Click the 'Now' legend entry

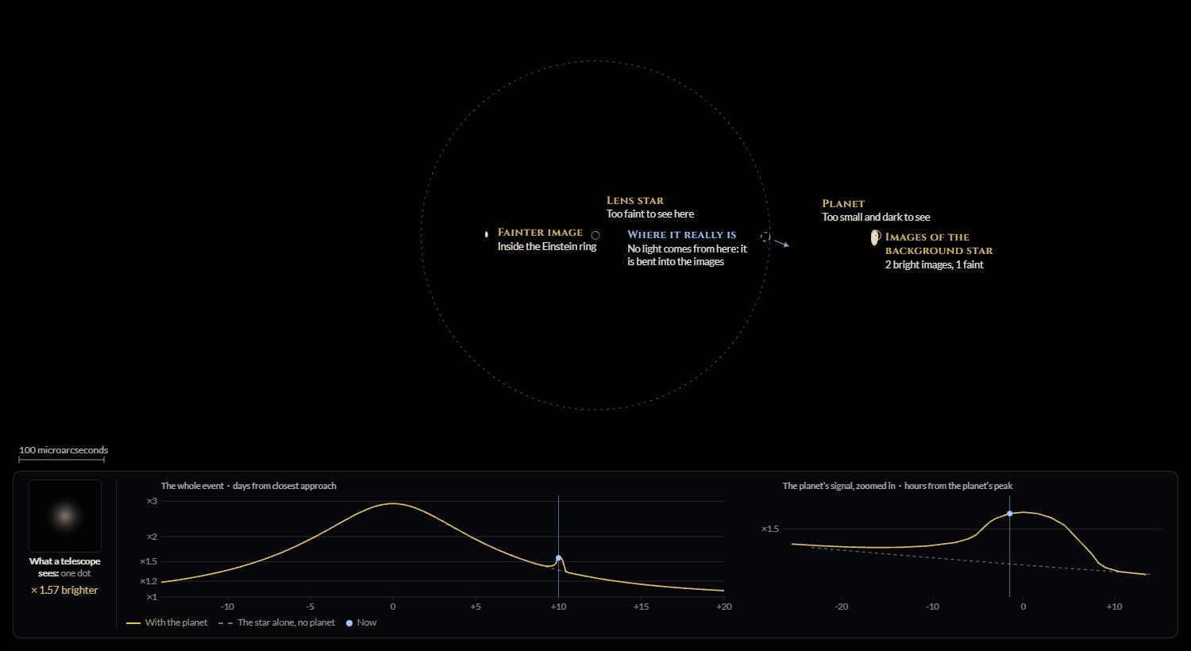pos(361,622)
